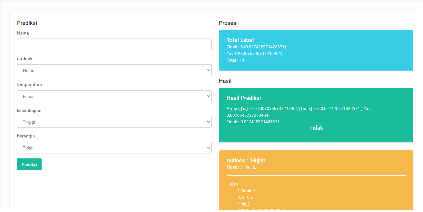Click the temperature field label
This screenshot has height=212, width=423.
[29, 84]
